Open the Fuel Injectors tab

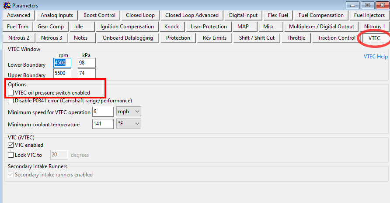369,15
